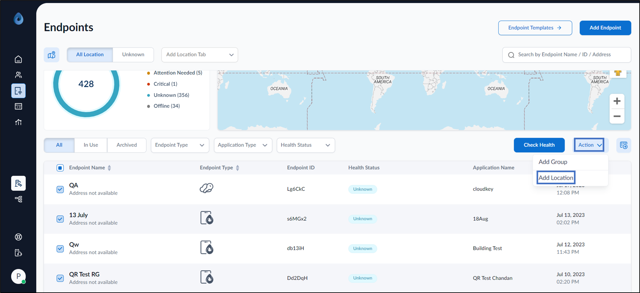Viewport: 640px width, 293px height.
Task: Zoom in on the map
Action: [x=617, y=101]
